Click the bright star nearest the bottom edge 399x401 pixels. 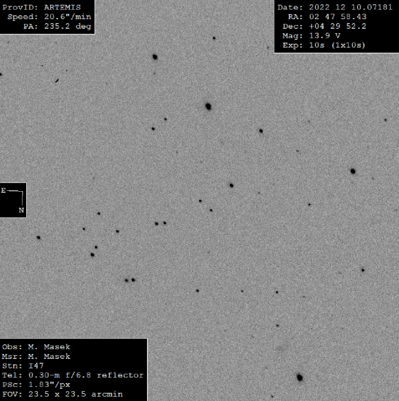[300, 378]
